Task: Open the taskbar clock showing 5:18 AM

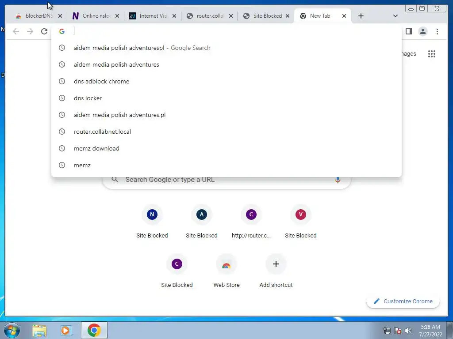Action: [430, 331]
